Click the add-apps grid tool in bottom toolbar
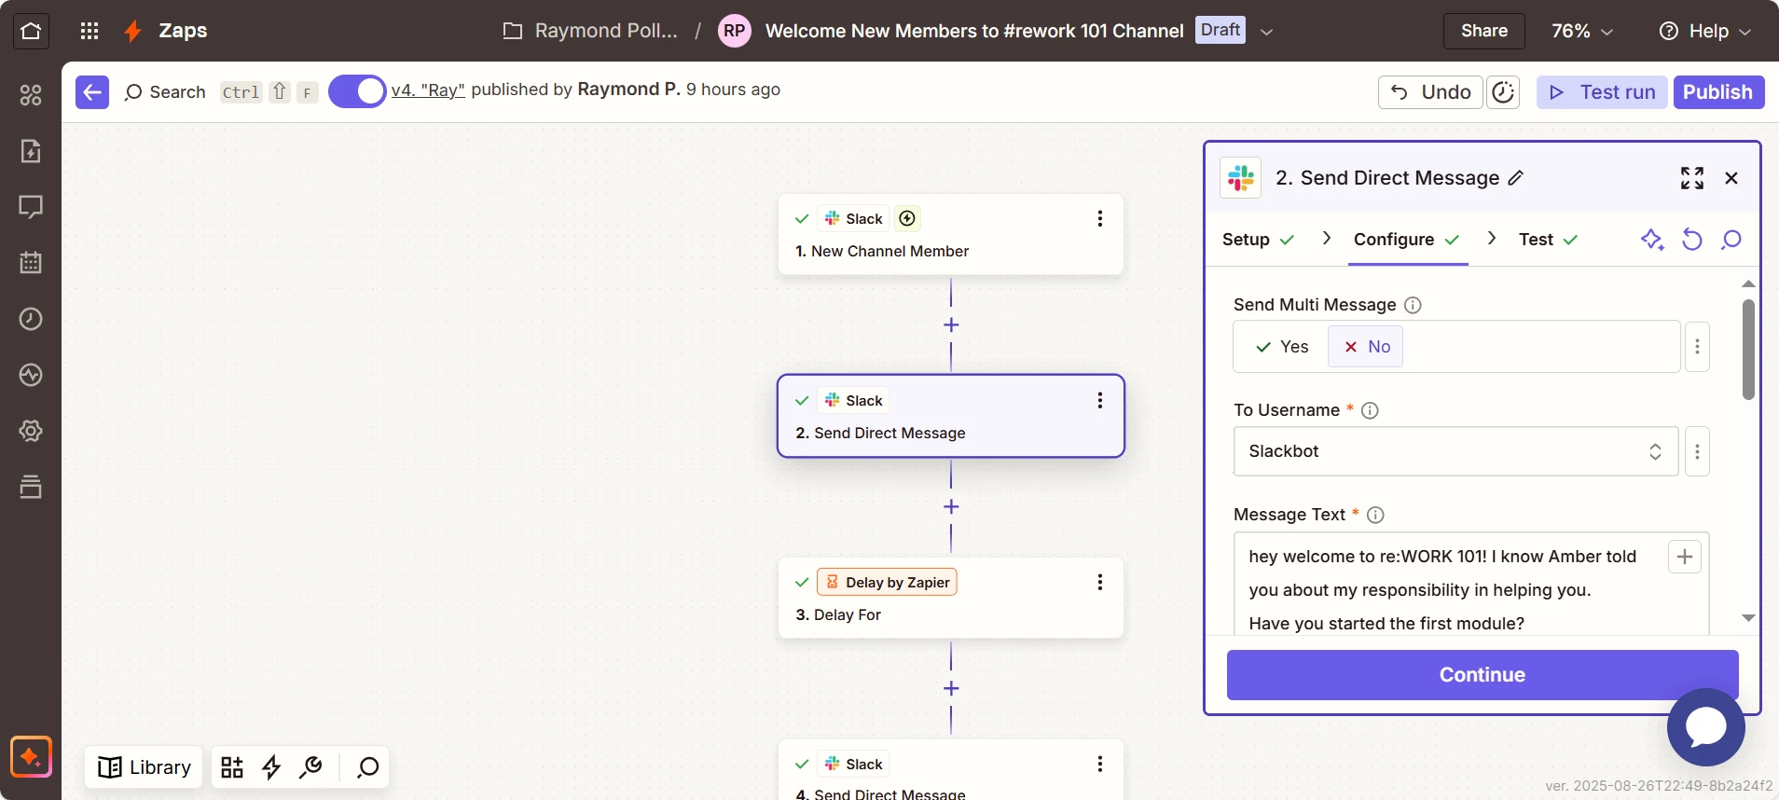Viewport: 1779px width, 800px height. pos(232,766)
